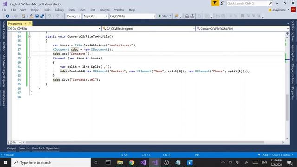Open the Server Explorer side tab
The width and height of the screenshot is (297, 167).
(x=4, y=30)
